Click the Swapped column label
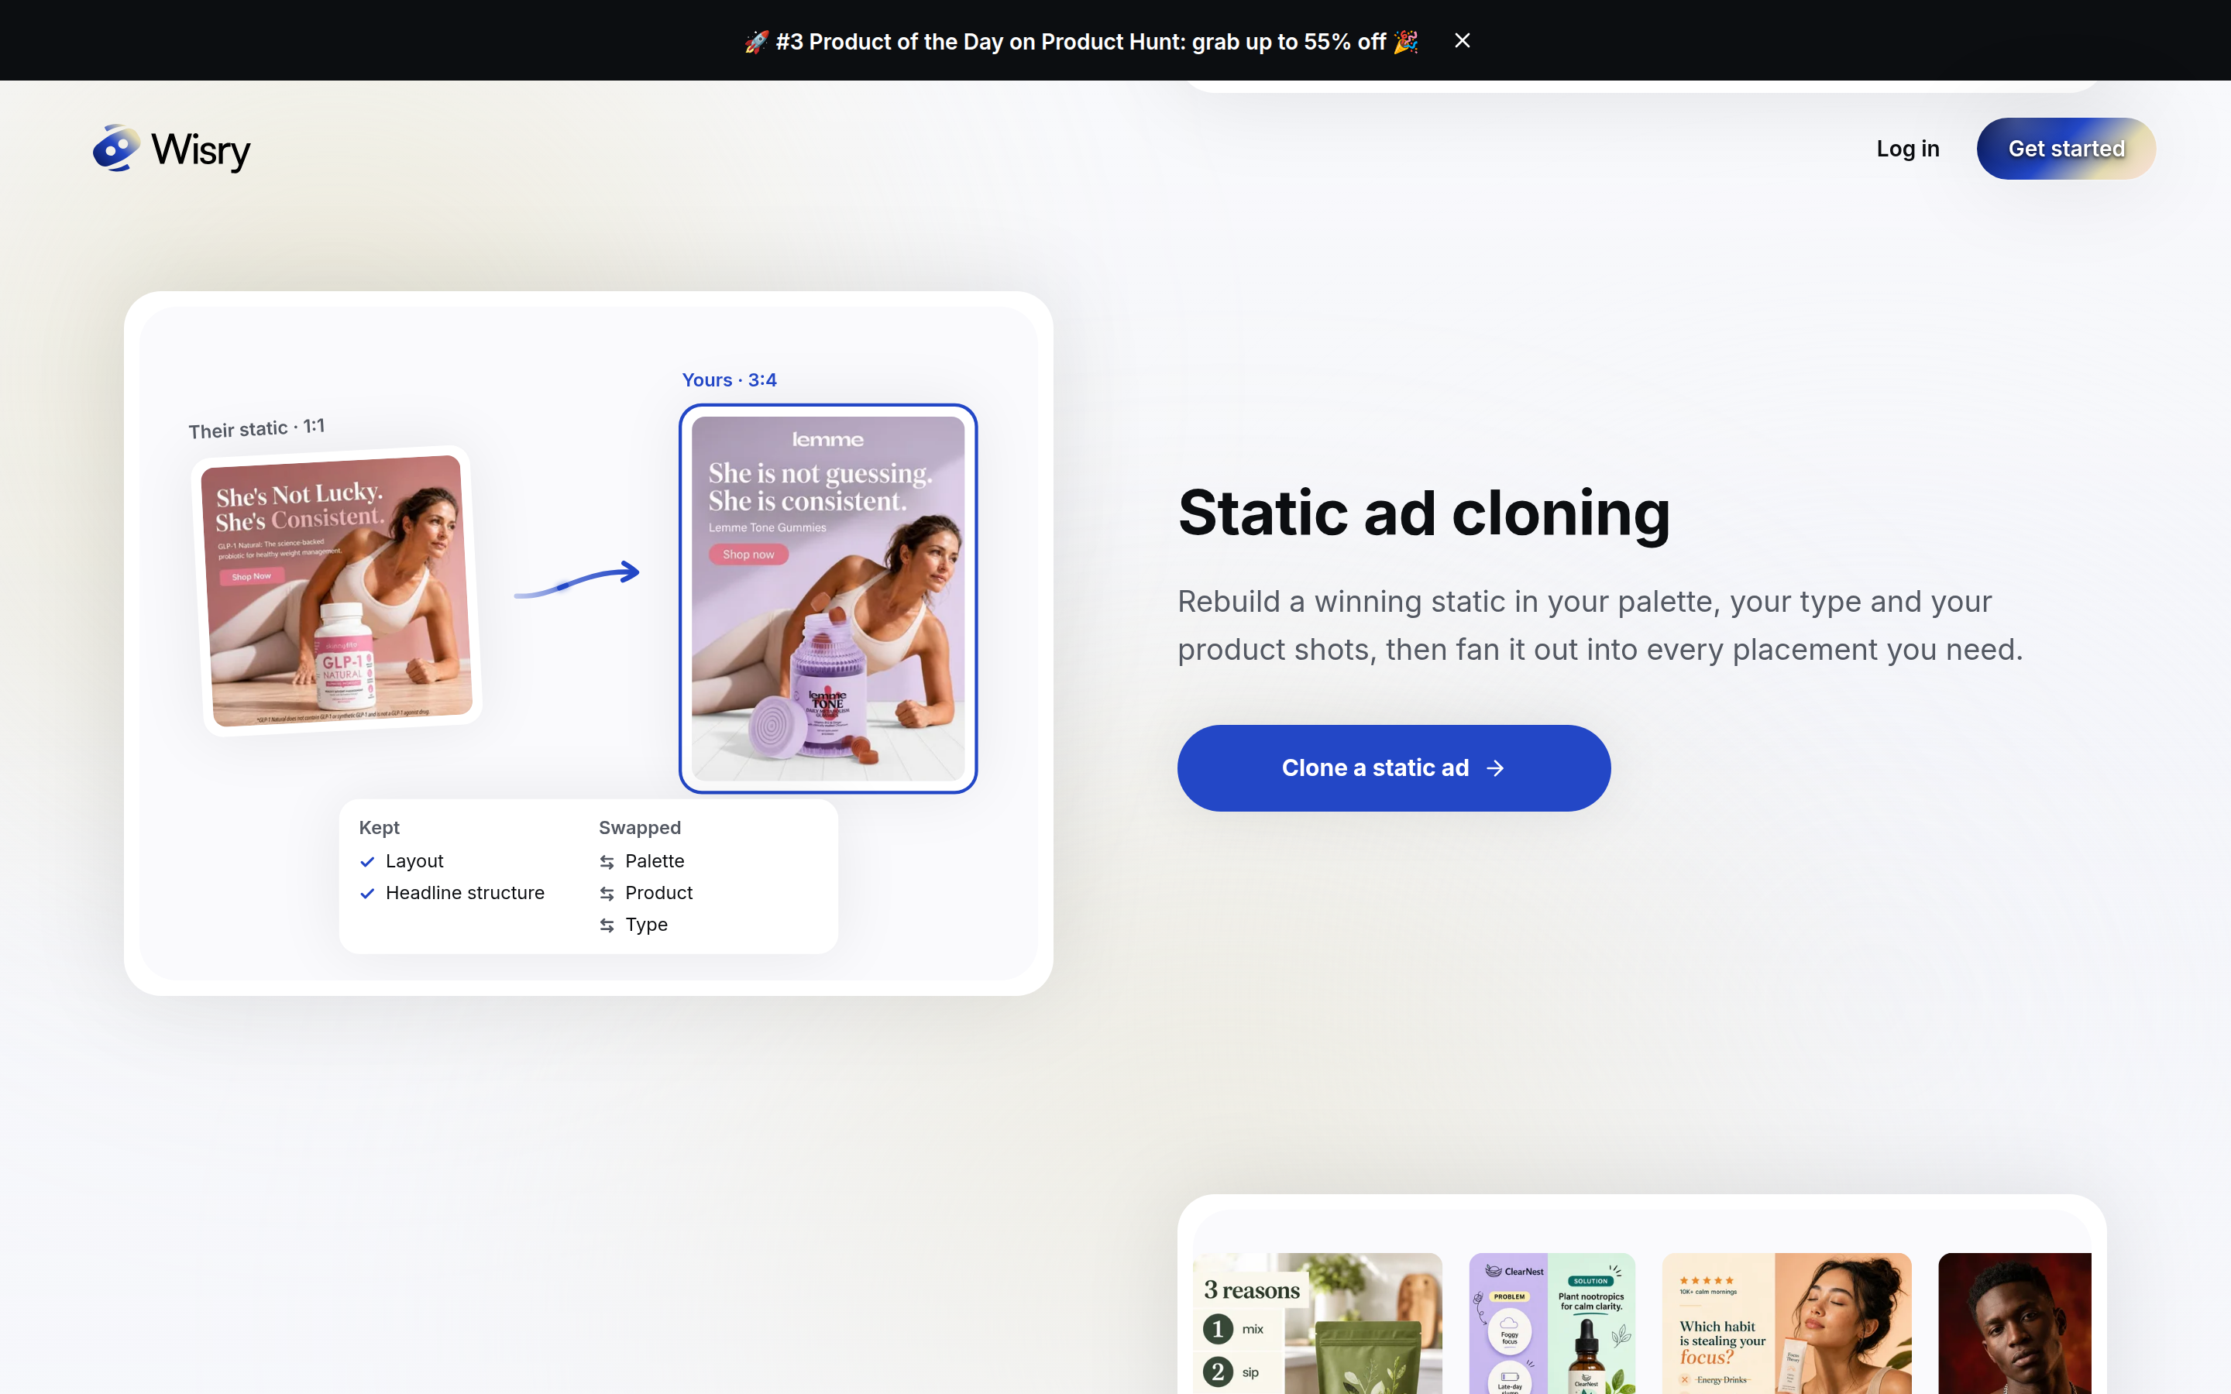Screen dimensions: 2231x1394 [640, 828]
